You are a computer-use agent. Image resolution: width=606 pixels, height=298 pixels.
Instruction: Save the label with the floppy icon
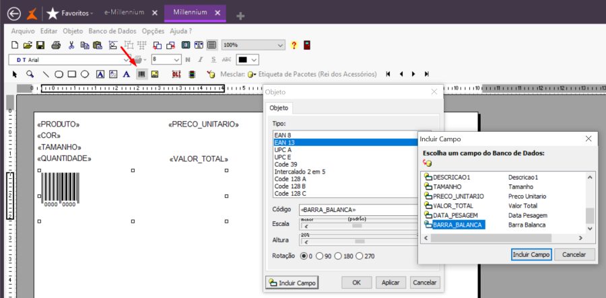click(40, 46)
